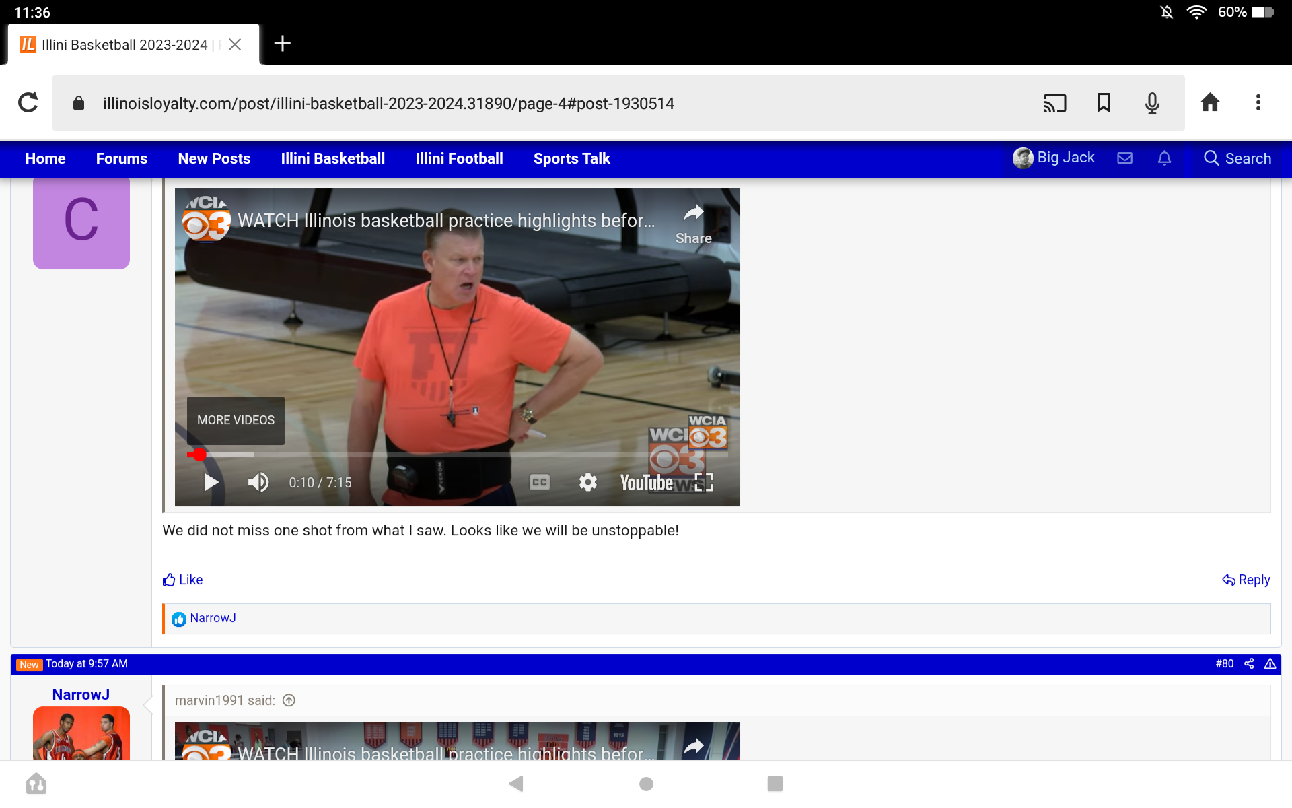Reply to the unstoppable comment
The image size is (1292, 808).
tap(1246, 580)
